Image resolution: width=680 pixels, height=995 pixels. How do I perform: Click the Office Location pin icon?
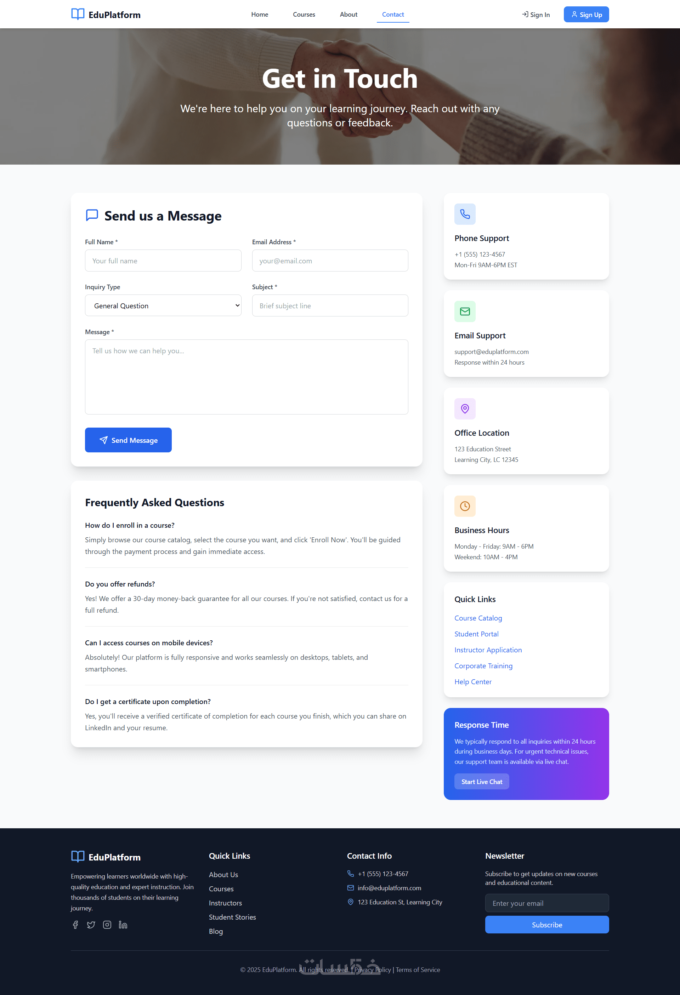click(x=465, y=409)
